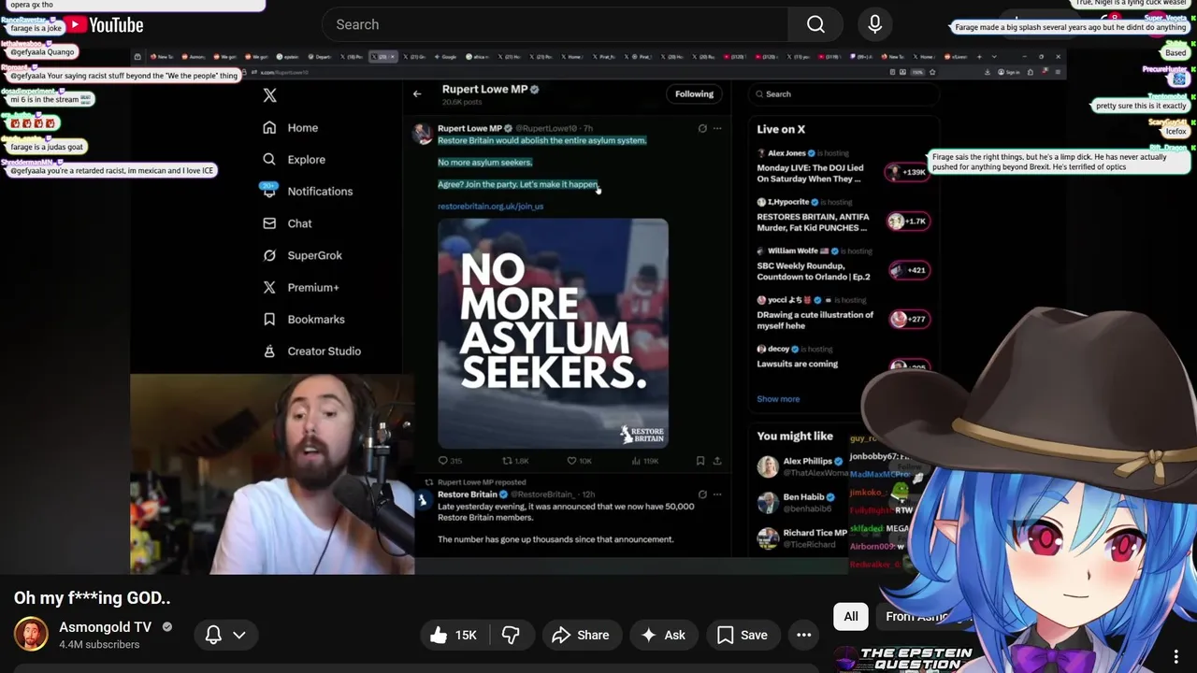Click the reply icon showing 315
The width and height of the screenshot is (1197, 673).
pos(443,461)
